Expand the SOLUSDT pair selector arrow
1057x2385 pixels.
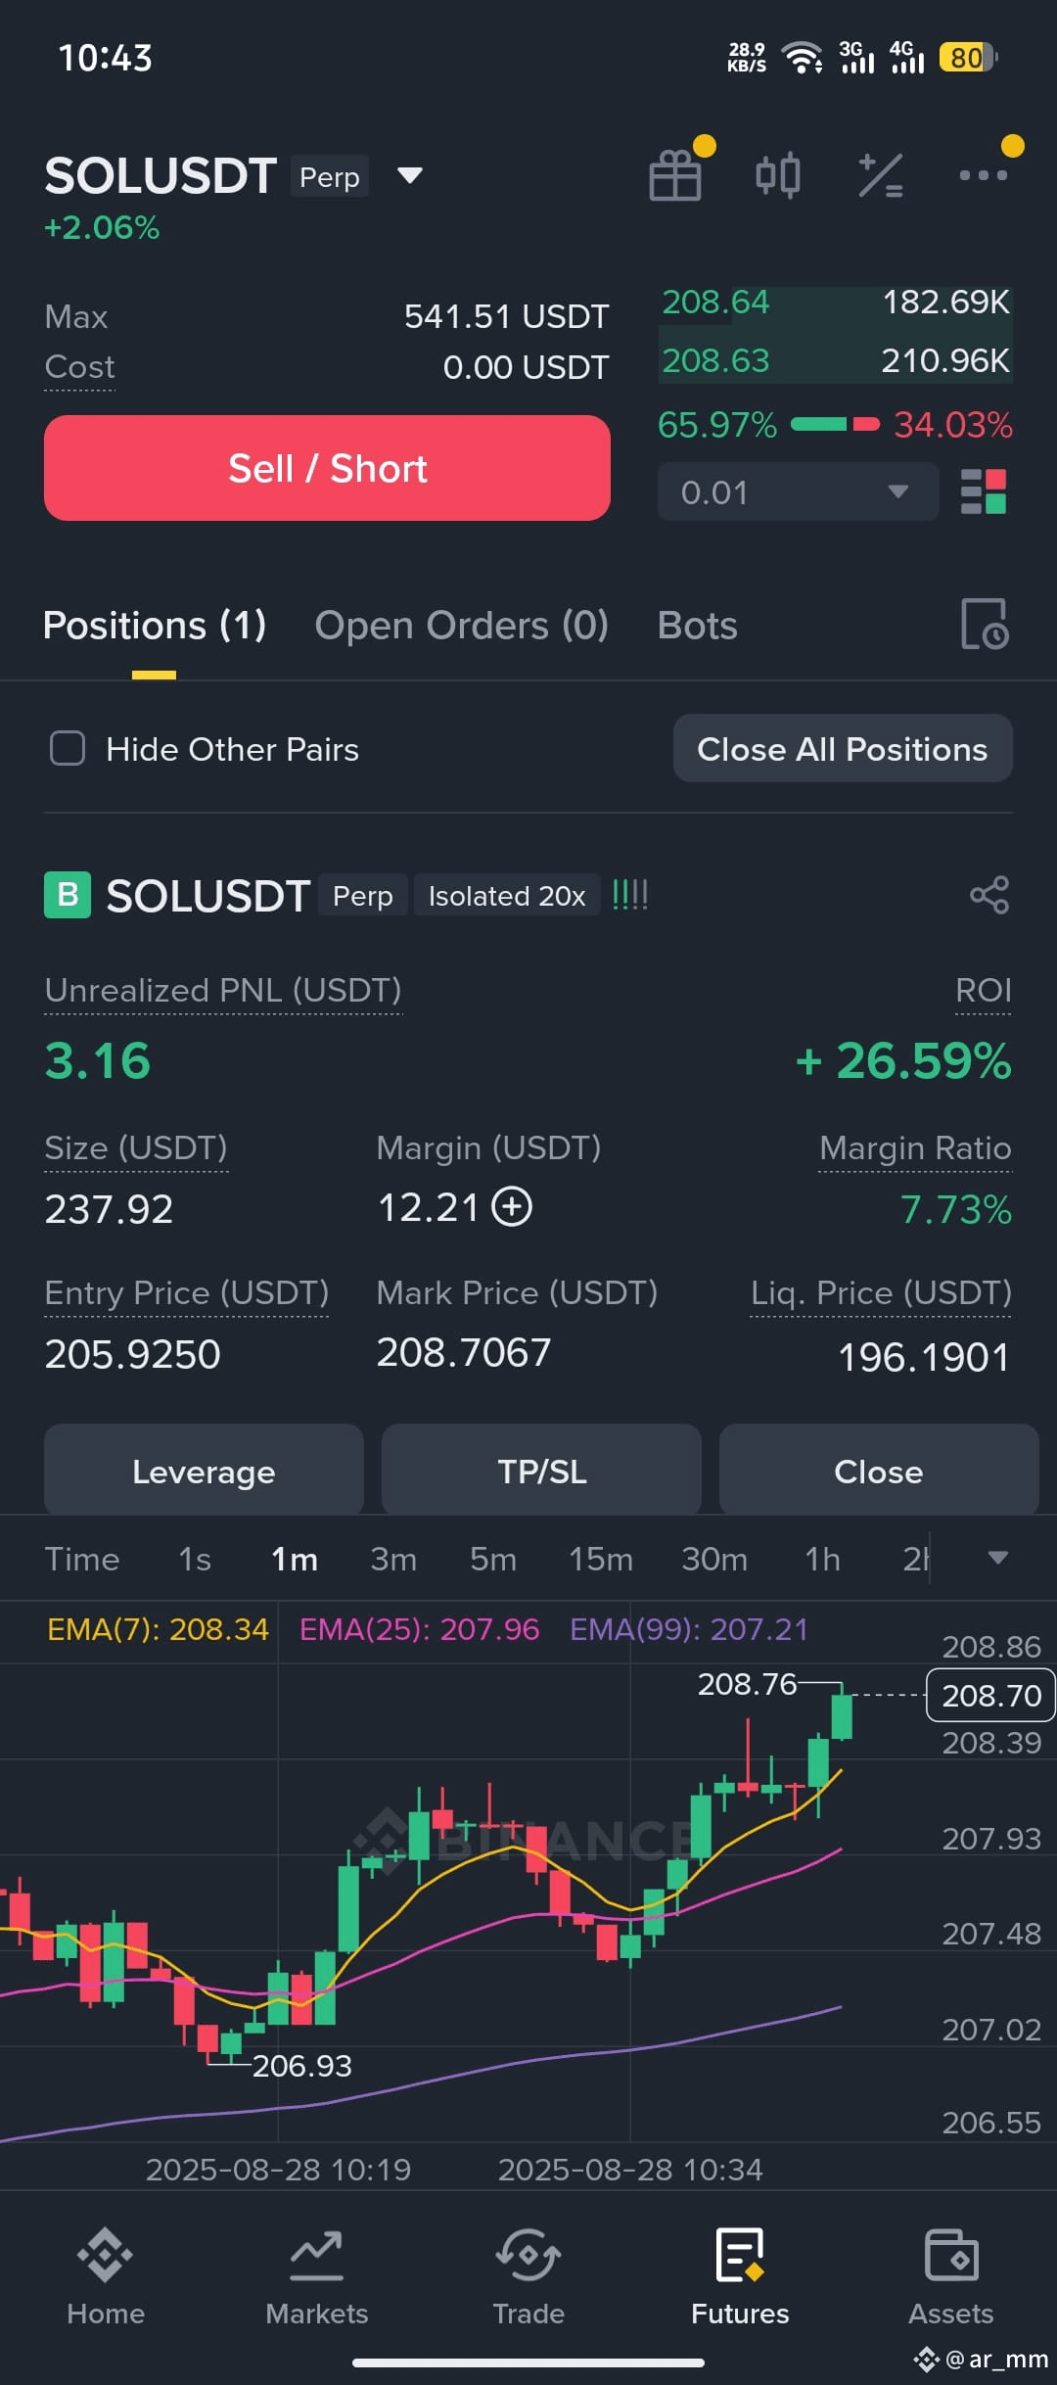click(x=409, y=175)
